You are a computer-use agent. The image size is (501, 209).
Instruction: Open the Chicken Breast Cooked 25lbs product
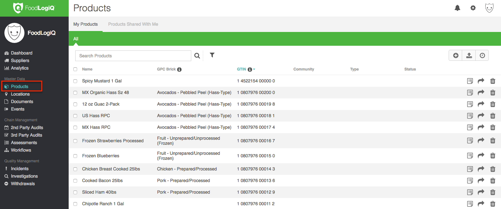(111, 169)
